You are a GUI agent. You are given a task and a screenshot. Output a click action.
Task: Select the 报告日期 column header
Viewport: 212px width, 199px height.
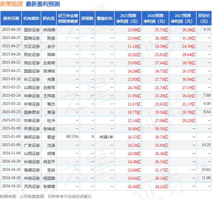(x=11, y=18)
